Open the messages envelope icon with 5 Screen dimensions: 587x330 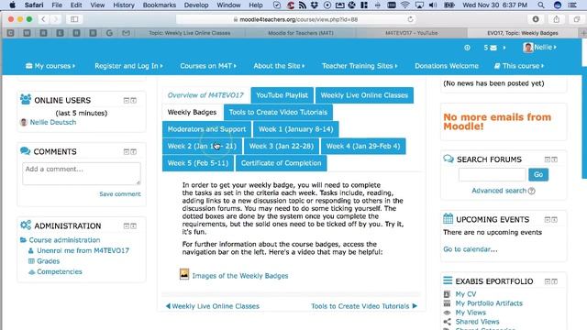(x=493, y=48)
